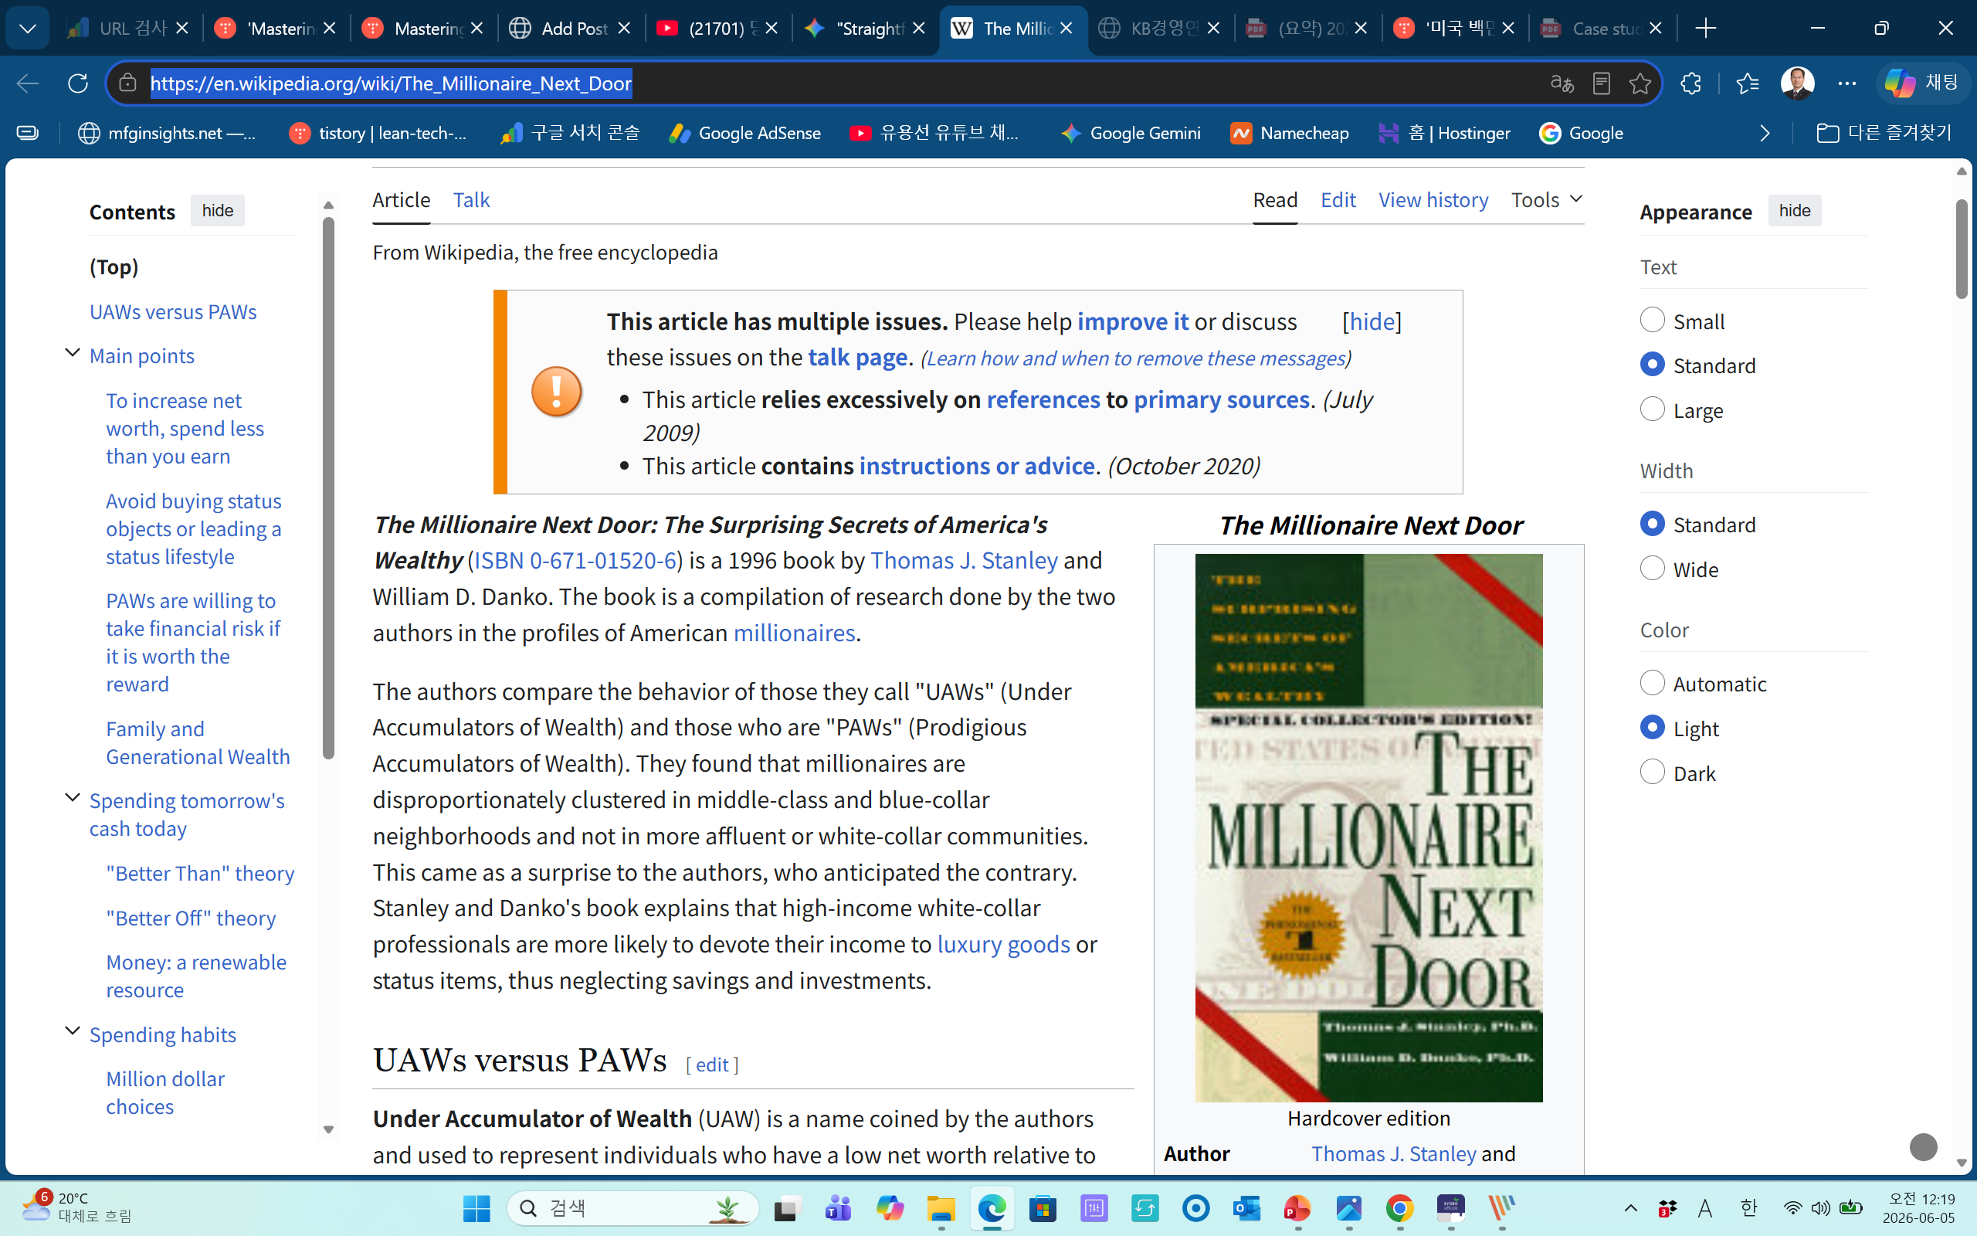Viewport: 1977px width, 1236px height.
Task: Click the browser back arrow
Action: tap(28, 83)
